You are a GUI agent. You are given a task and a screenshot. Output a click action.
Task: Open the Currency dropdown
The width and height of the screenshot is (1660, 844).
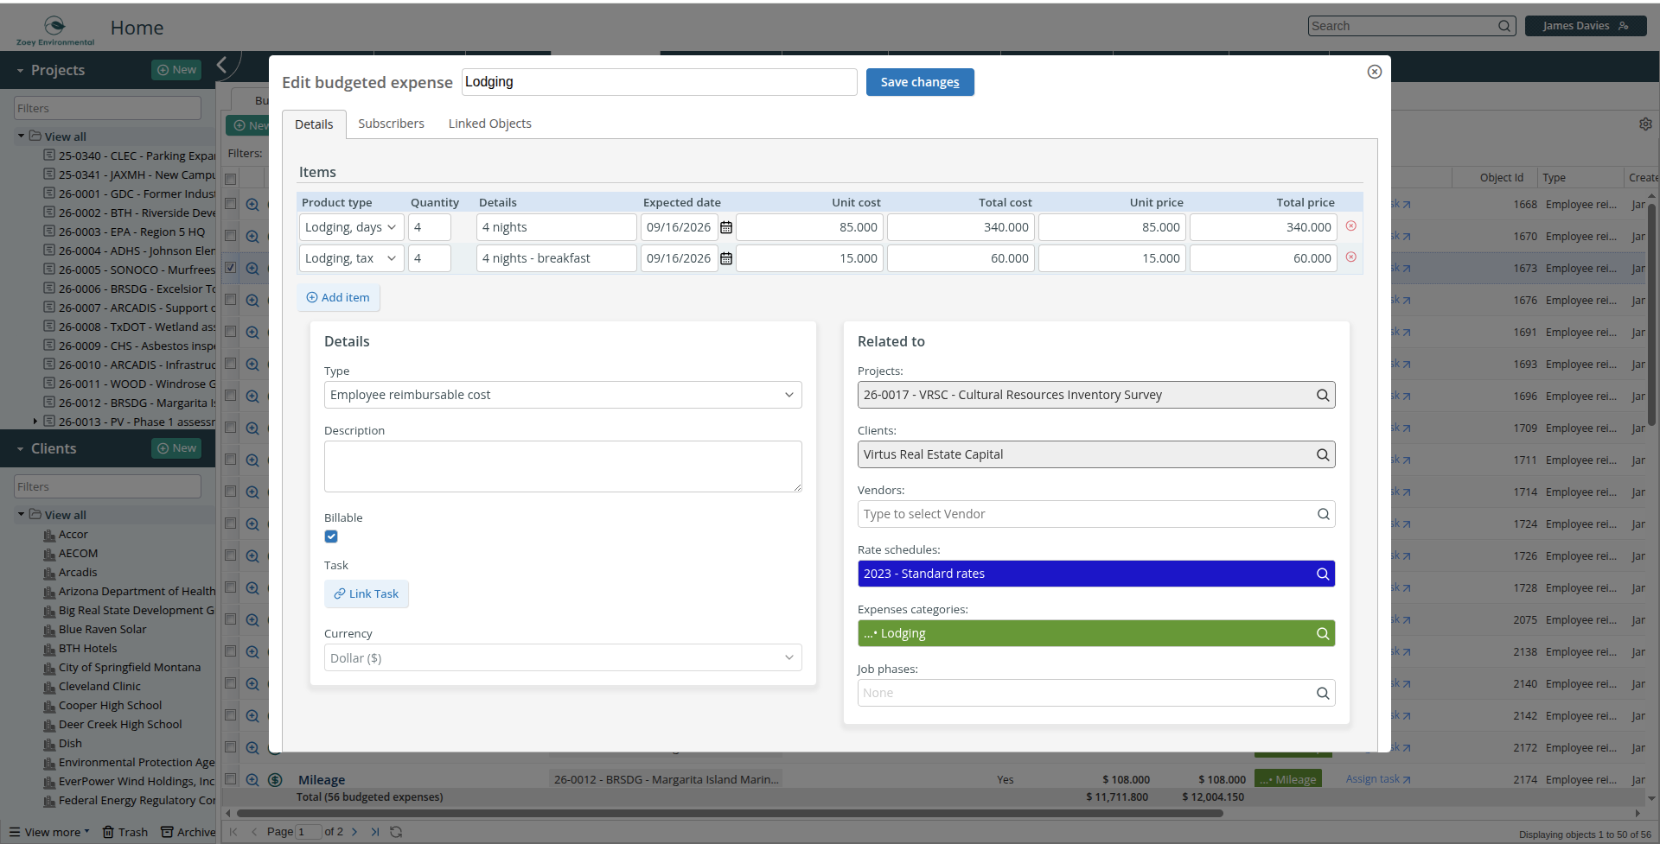pyautogui.click(x=563, y=658)
